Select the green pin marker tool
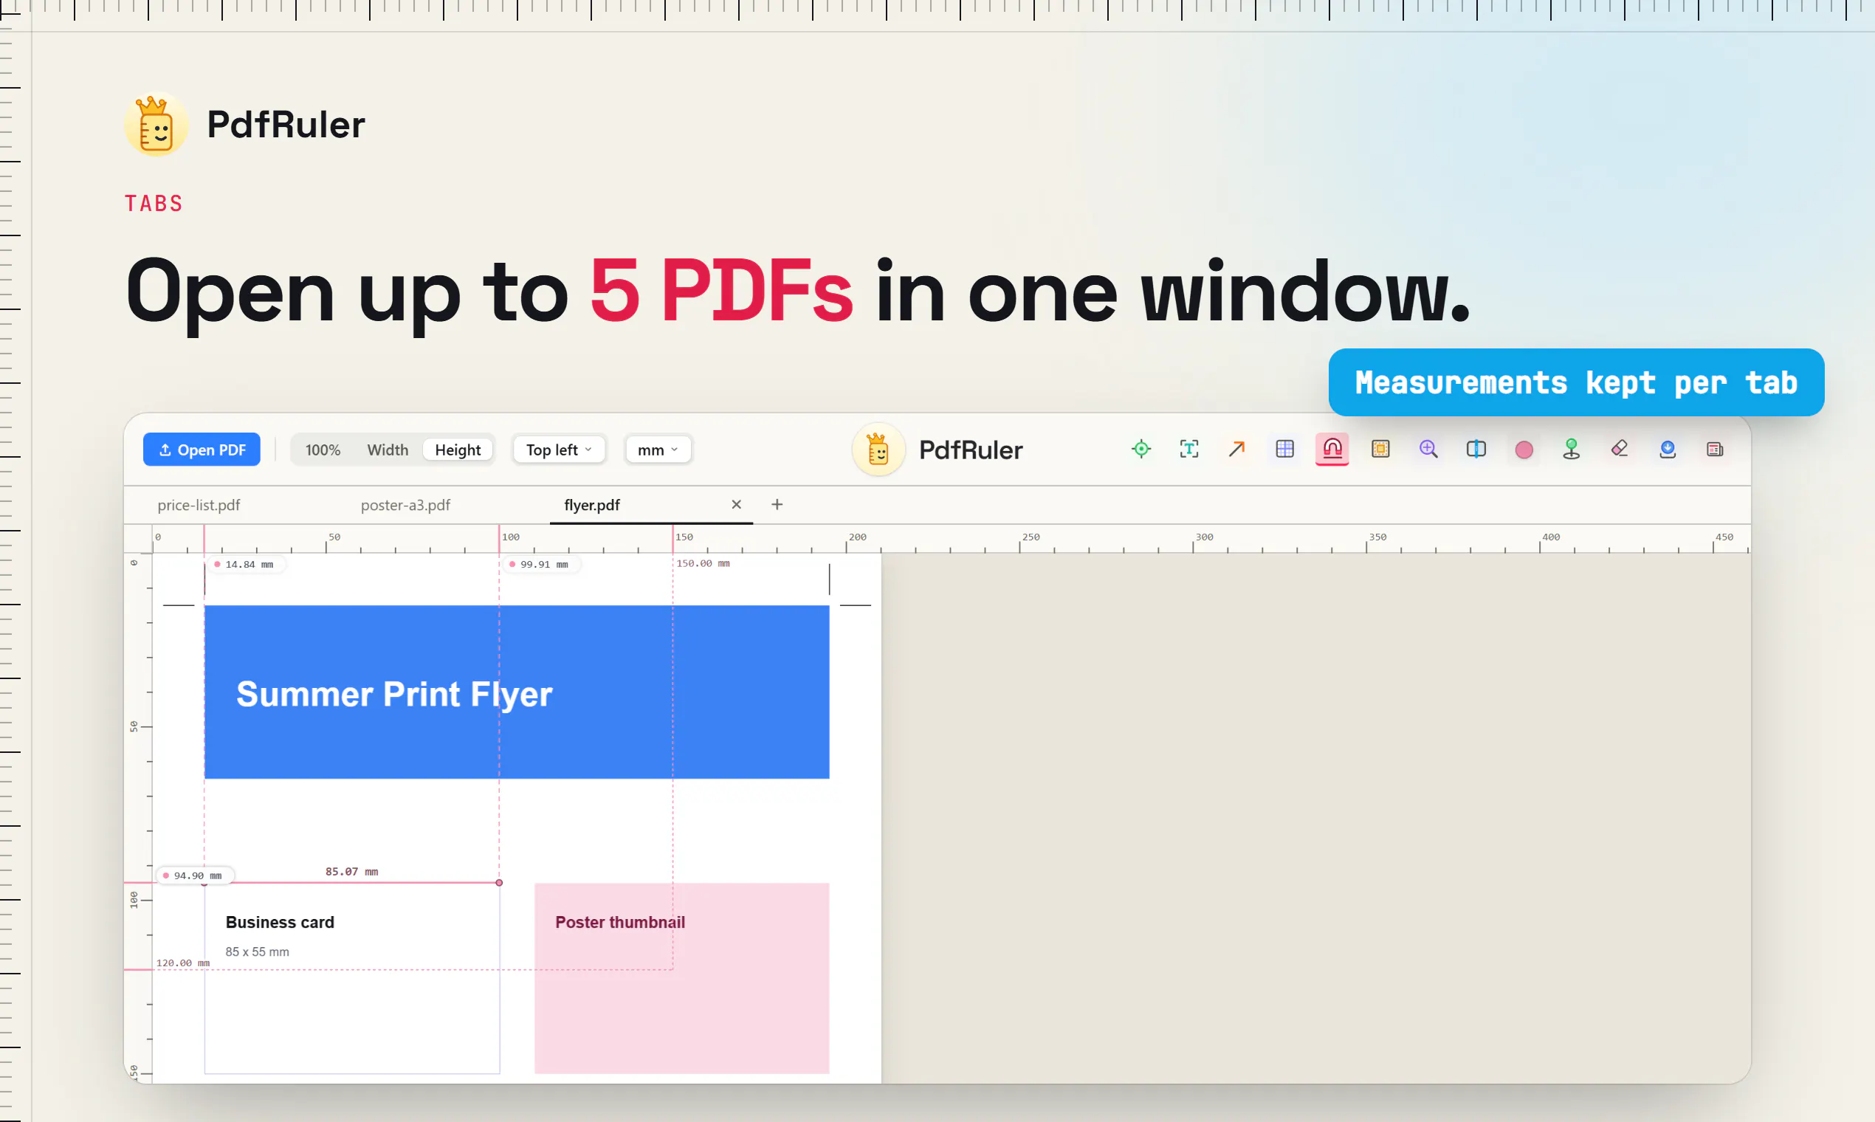Screen dimensions: 1875x1122 point(1572,449)
